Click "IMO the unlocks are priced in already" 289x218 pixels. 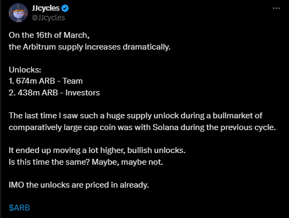pyautogui.click(x=79, y=185)
